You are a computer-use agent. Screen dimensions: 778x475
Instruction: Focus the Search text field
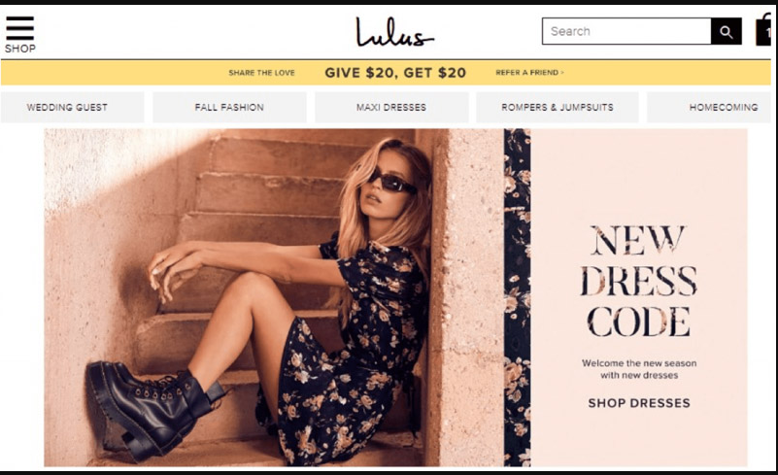[x=626, y=31]
